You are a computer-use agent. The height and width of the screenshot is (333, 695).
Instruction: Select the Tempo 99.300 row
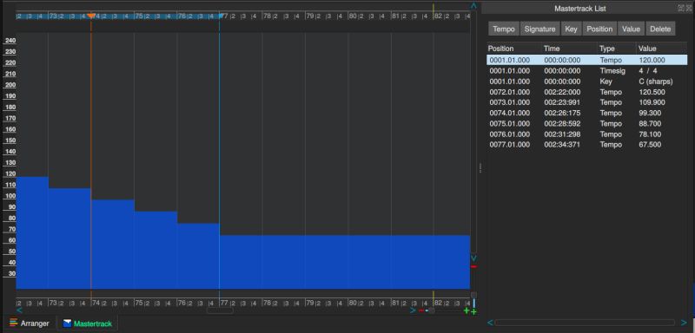click(587, 113)
